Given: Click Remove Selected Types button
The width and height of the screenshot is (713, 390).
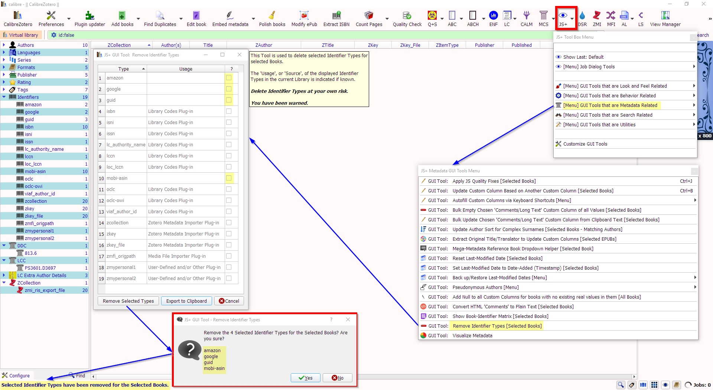Looking at the screenshot, I should [x=128, y=301].
